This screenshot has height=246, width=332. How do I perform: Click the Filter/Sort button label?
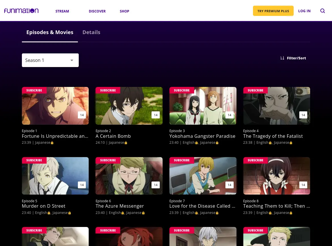pos(296,58)
